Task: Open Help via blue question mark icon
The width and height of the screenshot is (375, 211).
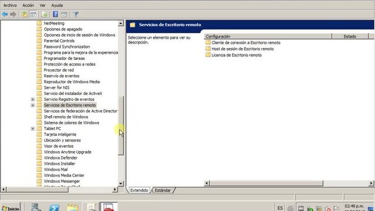Action: (56, 14)
